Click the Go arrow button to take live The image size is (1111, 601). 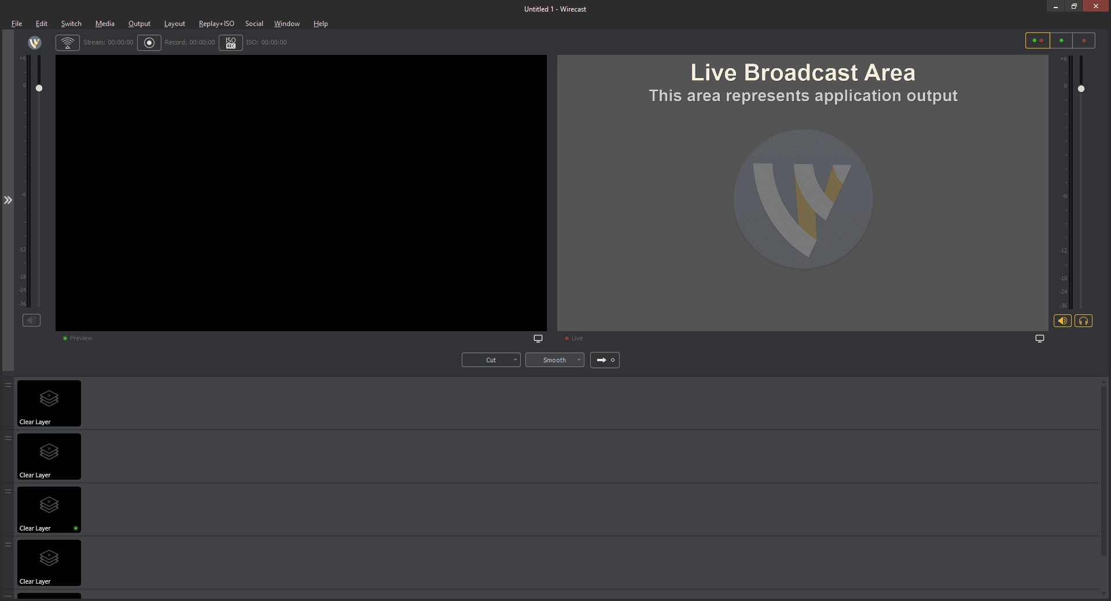click(x=605, y=360)
